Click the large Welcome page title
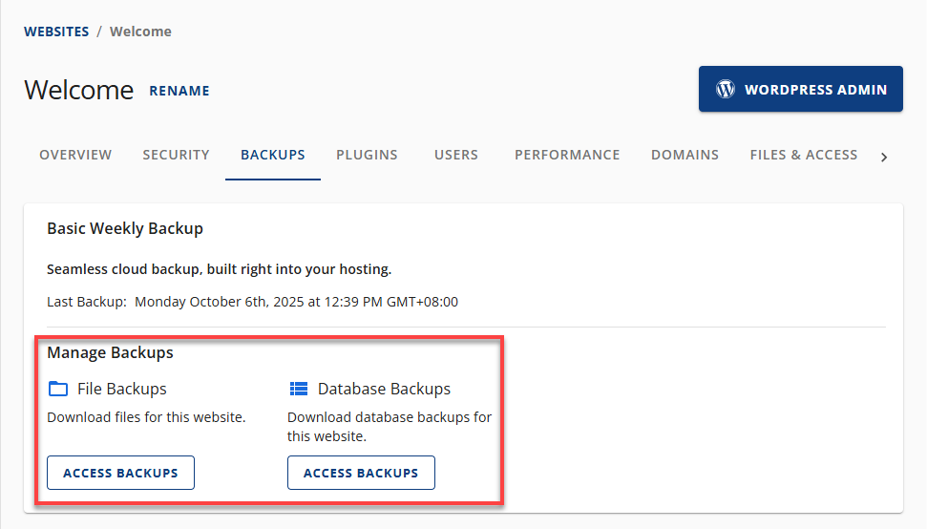Viewport: 927px width, 529px height. [79, 90]
